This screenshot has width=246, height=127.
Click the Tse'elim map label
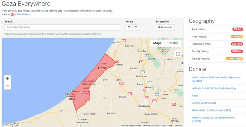(111, 114)
